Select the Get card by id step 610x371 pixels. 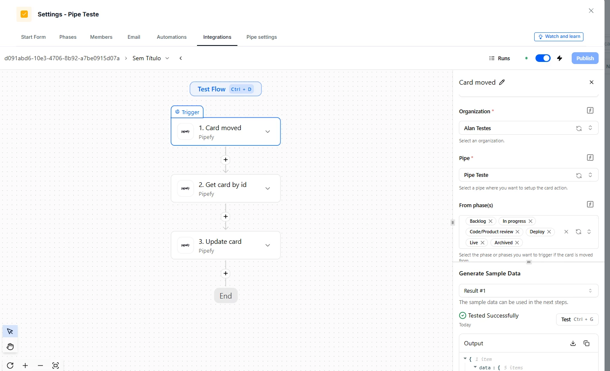point(226,188)
